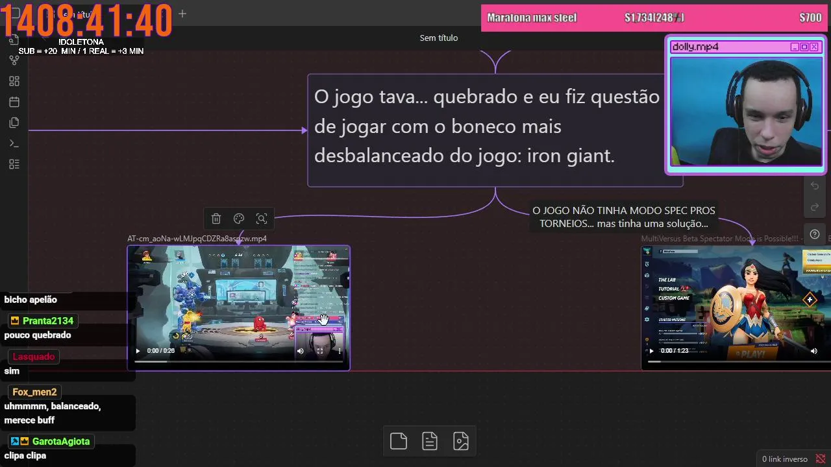Image resolution: width=831 pixels, height=467 pixels.
Task: Create new canvas via the ribbon grid icon
Action: click(14, 81)
